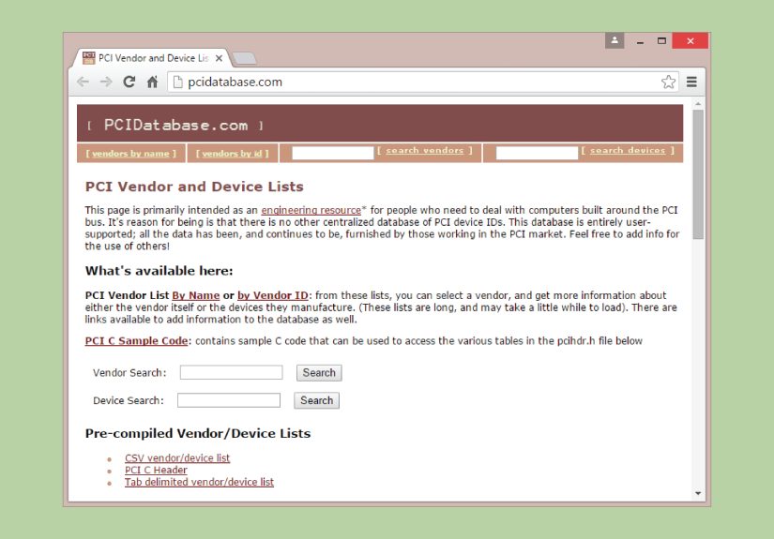Image resolution: width=774 pixels, height=539 pixels.
Task: Open the Tab delimited vendor/device list link
Action: [x=199, y=482]
